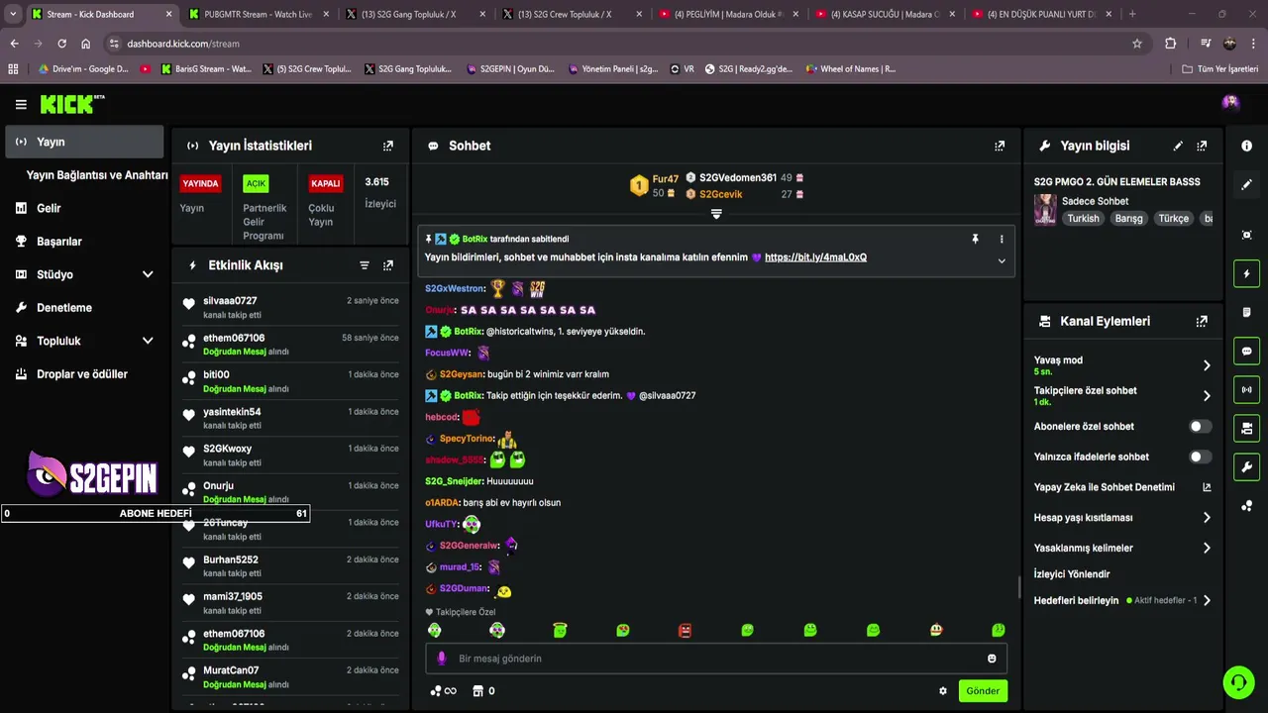Go to Başarılar in the sidebar
The width and height of the screenshot is (1268, 713).
point(59,242)
